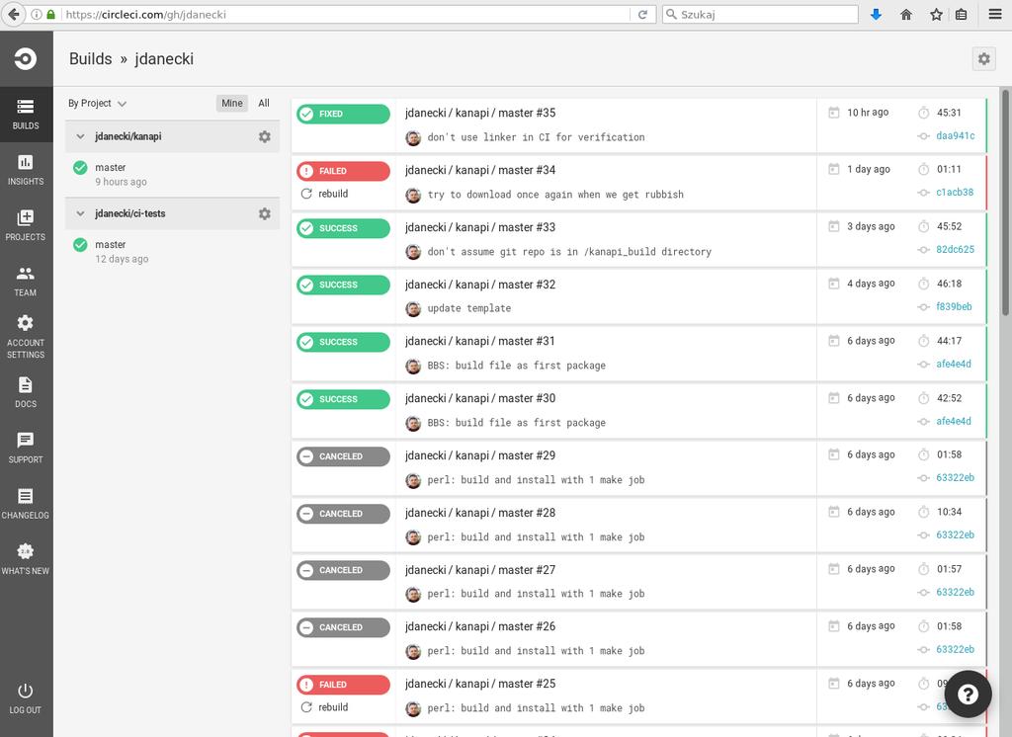This screenshot has width=1012, height=737.
Task: Click the FAILED status badge of build #34
Action: tap(343, 171)
